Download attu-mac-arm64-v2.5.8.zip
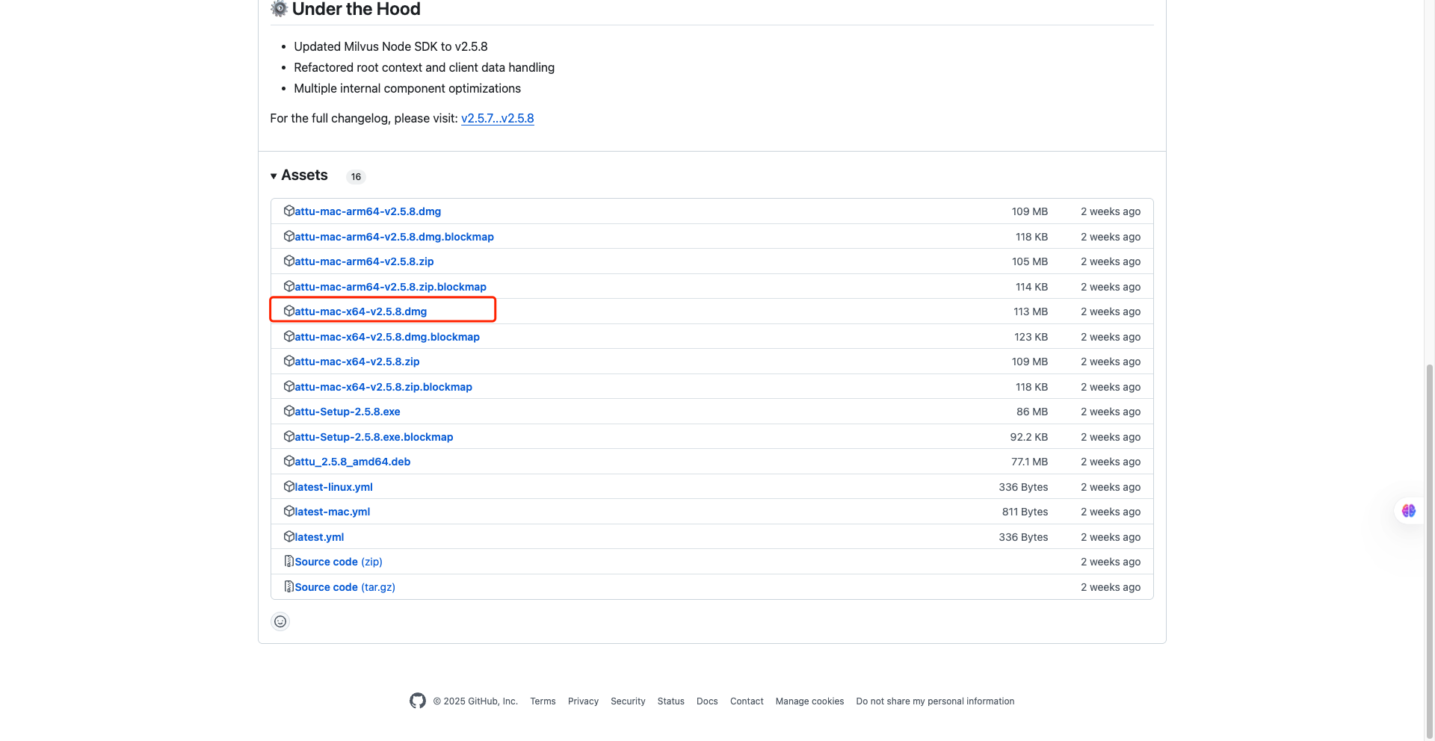The height and width of the screenshot is (741, 1435). pos(364,261)
